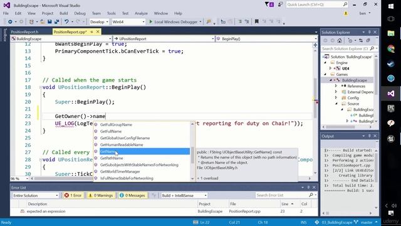401x226 pixels.
Task: Undo the last edit with the toolbar arrow
Action: [x=66, y=22]
